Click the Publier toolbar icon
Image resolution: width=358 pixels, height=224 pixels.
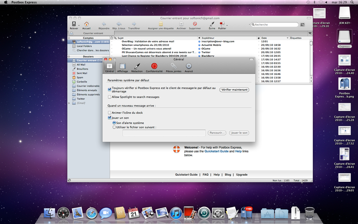click(222, 24)
